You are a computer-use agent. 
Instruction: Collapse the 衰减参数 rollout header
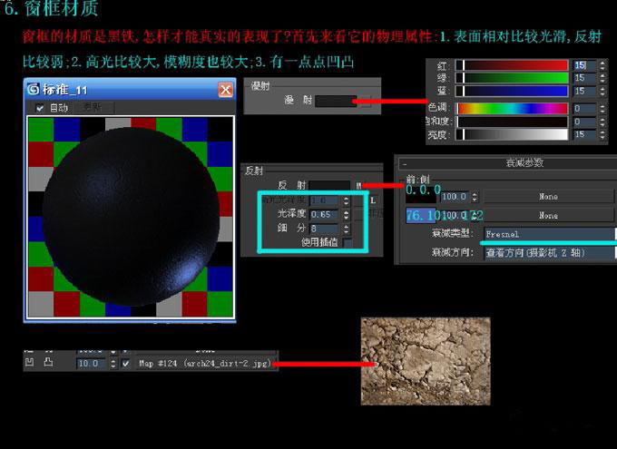(507, 162)
